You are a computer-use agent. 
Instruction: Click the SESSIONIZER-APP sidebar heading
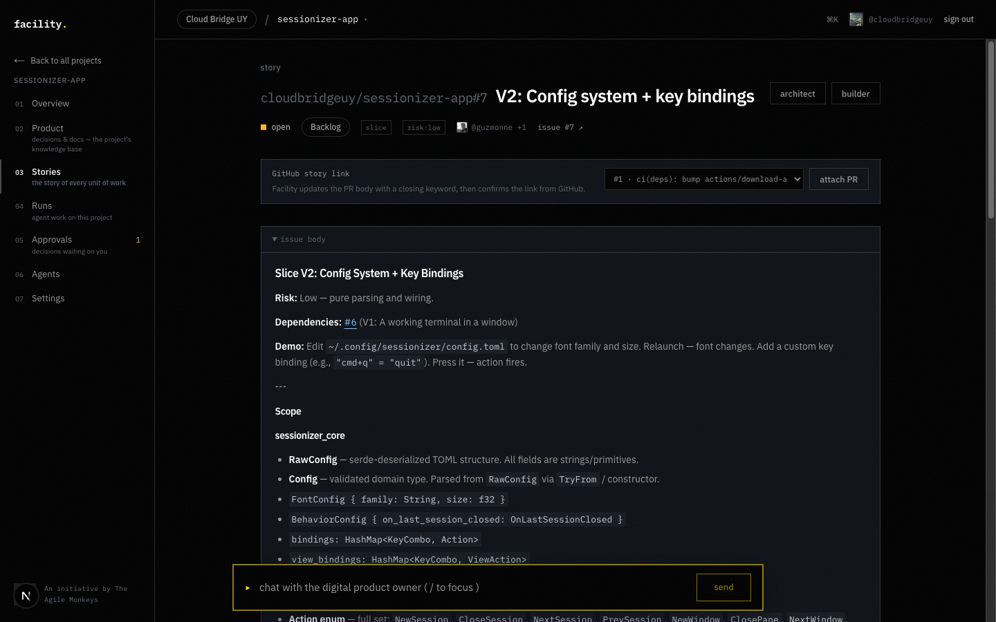50,80
